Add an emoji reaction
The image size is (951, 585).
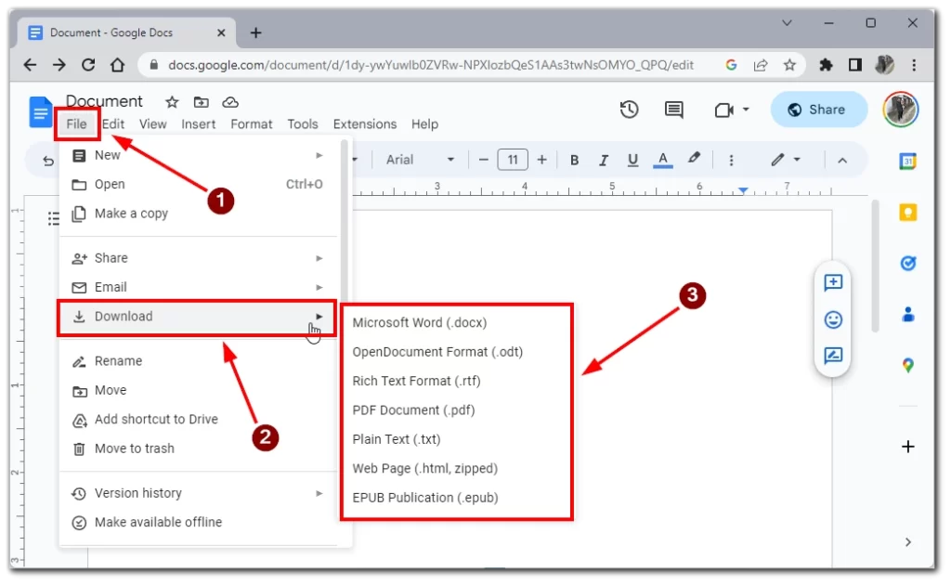point(833,319)
